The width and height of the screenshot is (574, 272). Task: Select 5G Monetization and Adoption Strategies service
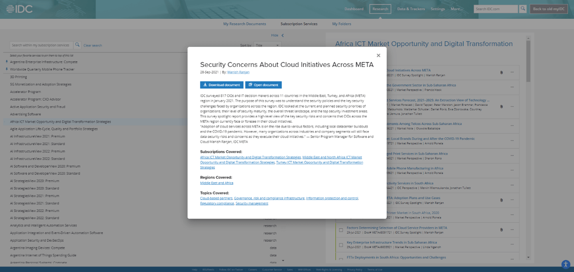pos(41,84)
